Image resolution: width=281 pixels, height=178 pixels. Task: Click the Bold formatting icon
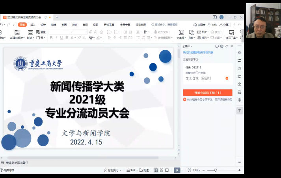(x=51, y=38)
